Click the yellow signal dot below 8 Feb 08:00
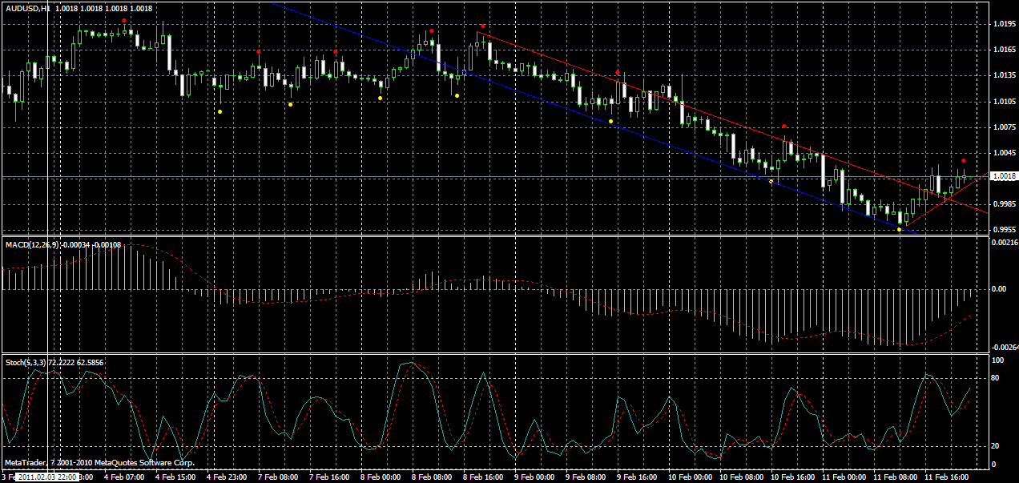The width and height of the screenshot is (1019, 483). [456, 95]
